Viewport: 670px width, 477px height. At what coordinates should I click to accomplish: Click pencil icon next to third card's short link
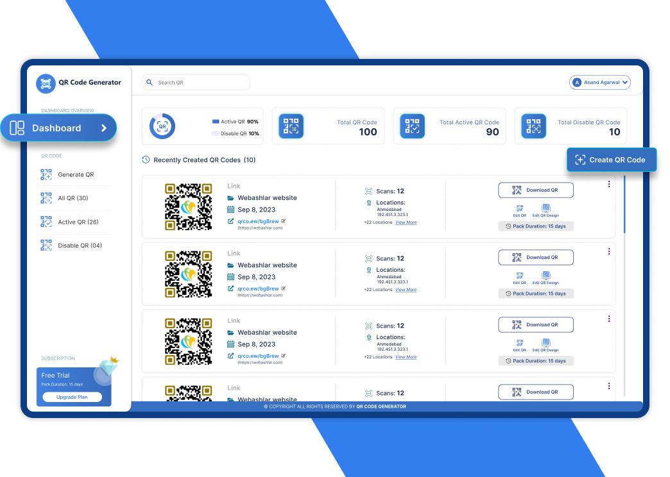point(283,356)
